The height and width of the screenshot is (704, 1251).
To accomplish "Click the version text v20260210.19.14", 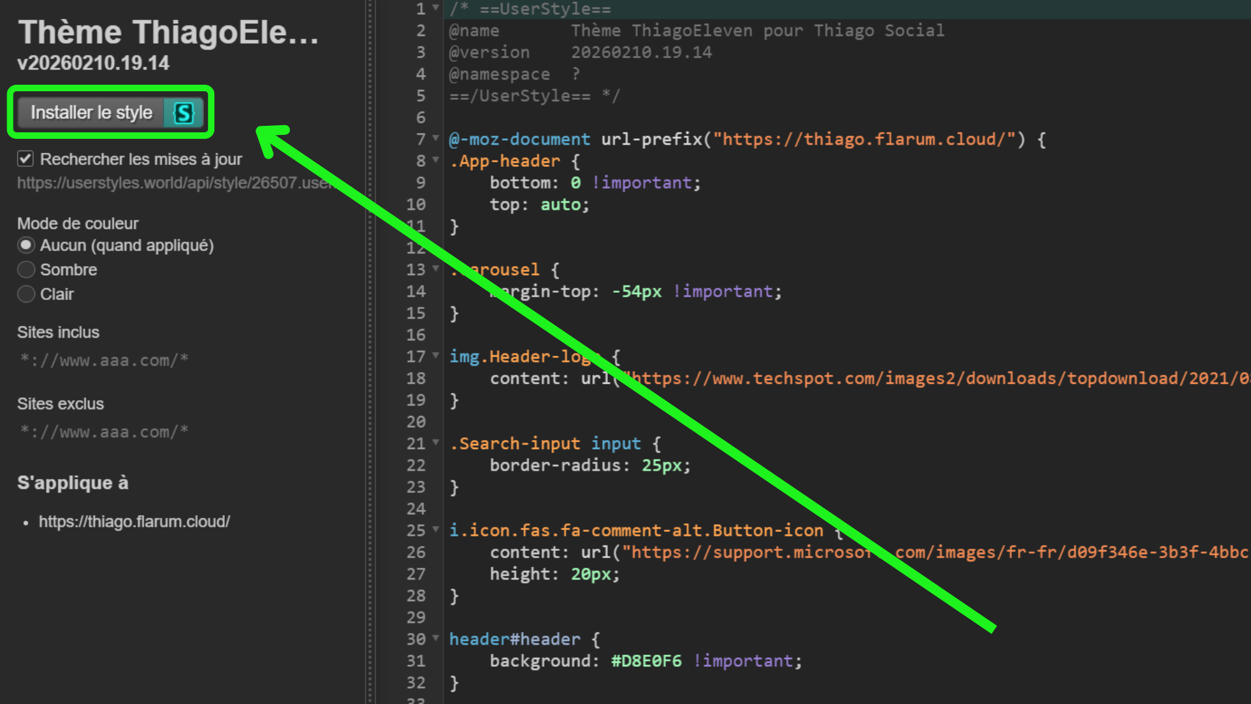I will click(x=93, y=63).
